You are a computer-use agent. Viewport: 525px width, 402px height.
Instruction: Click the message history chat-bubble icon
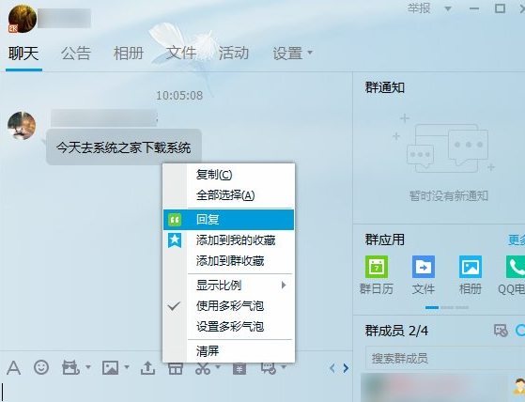click(x=269, y=368)
